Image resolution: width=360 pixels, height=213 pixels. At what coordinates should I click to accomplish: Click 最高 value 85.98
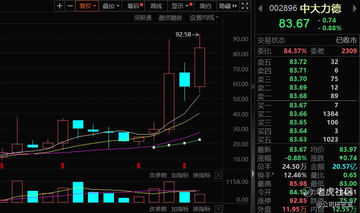[298, 184]
